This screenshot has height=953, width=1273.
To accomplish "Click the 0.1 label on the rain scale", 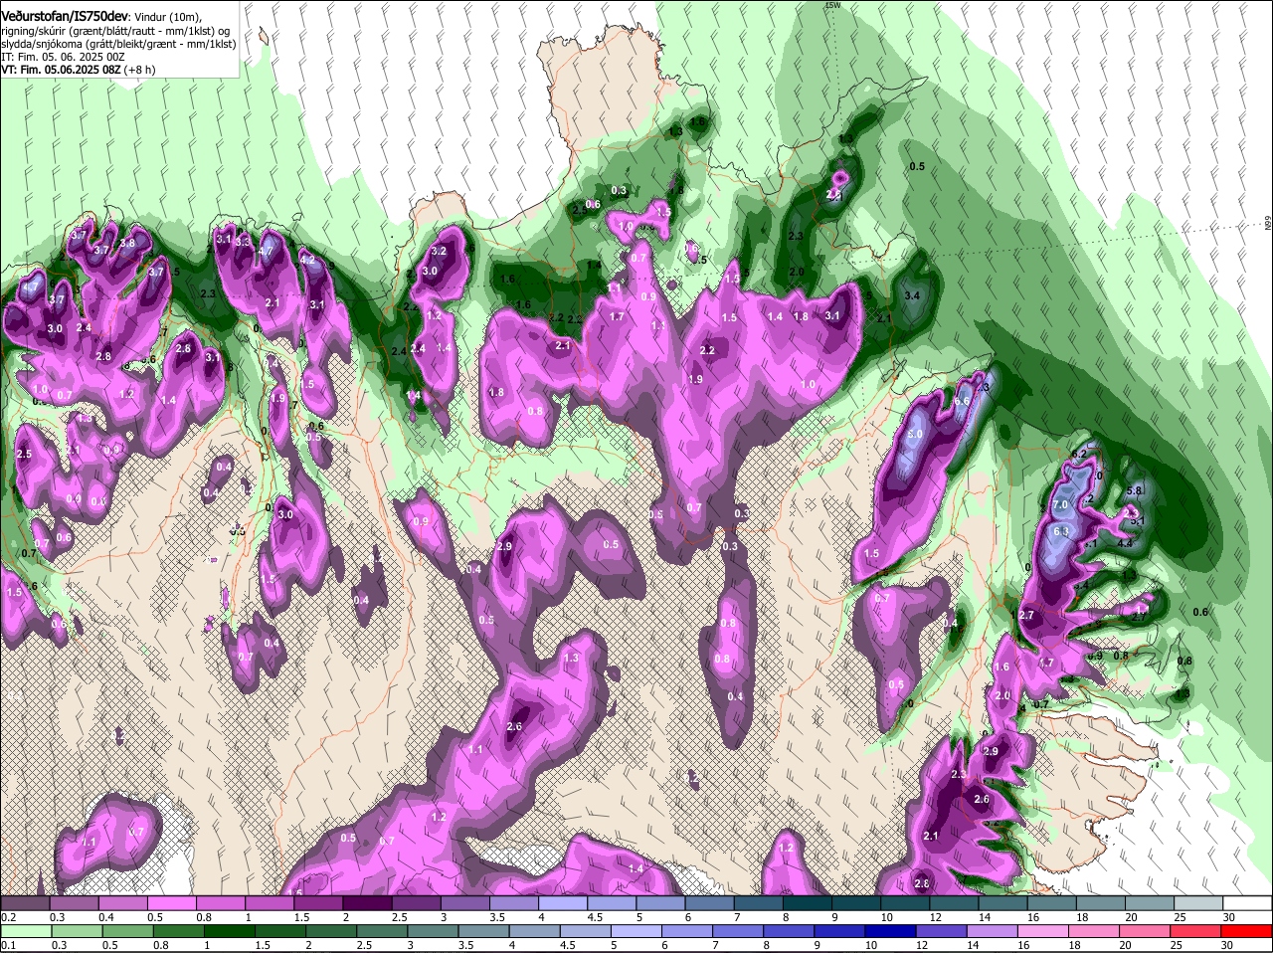I will (x=8, y=945).
